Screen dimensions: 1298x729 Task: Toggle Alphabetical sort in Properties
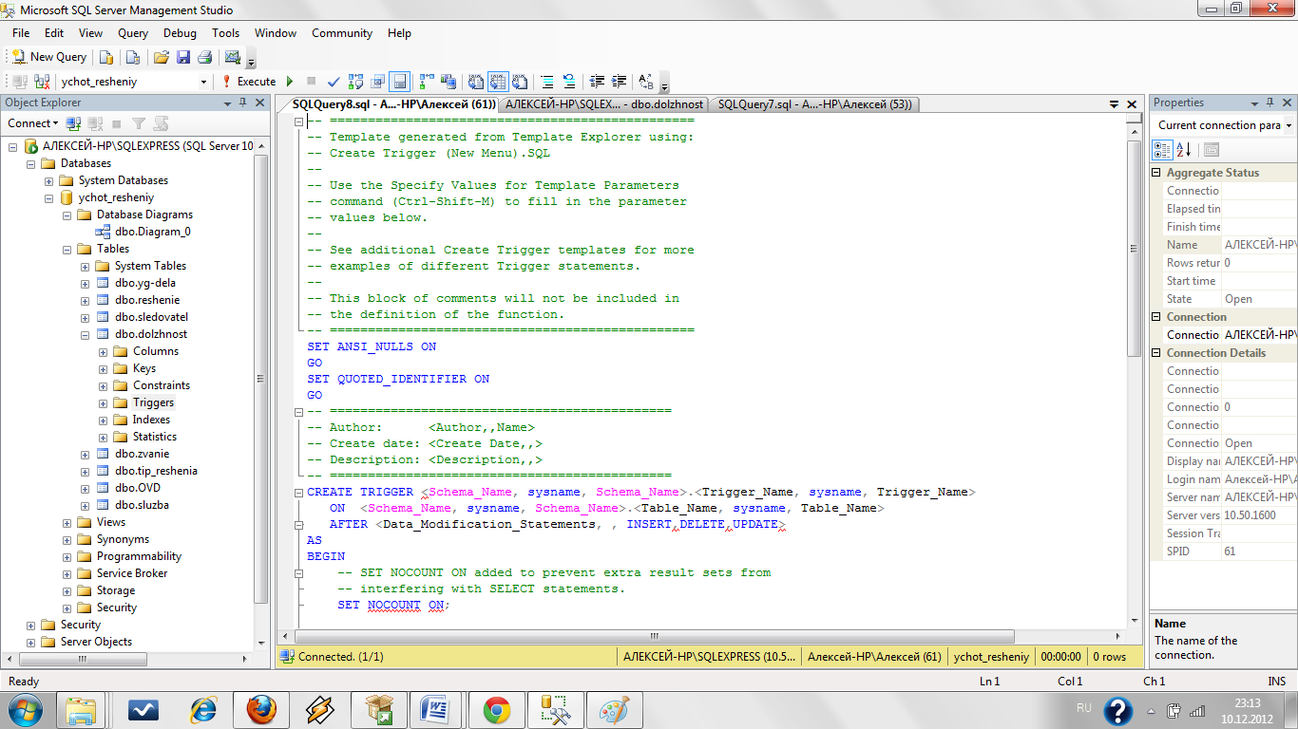[1184, 150]
